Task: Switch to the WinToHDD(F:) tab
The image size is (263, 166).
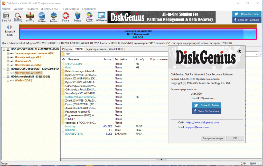Action: click(117, 49)
